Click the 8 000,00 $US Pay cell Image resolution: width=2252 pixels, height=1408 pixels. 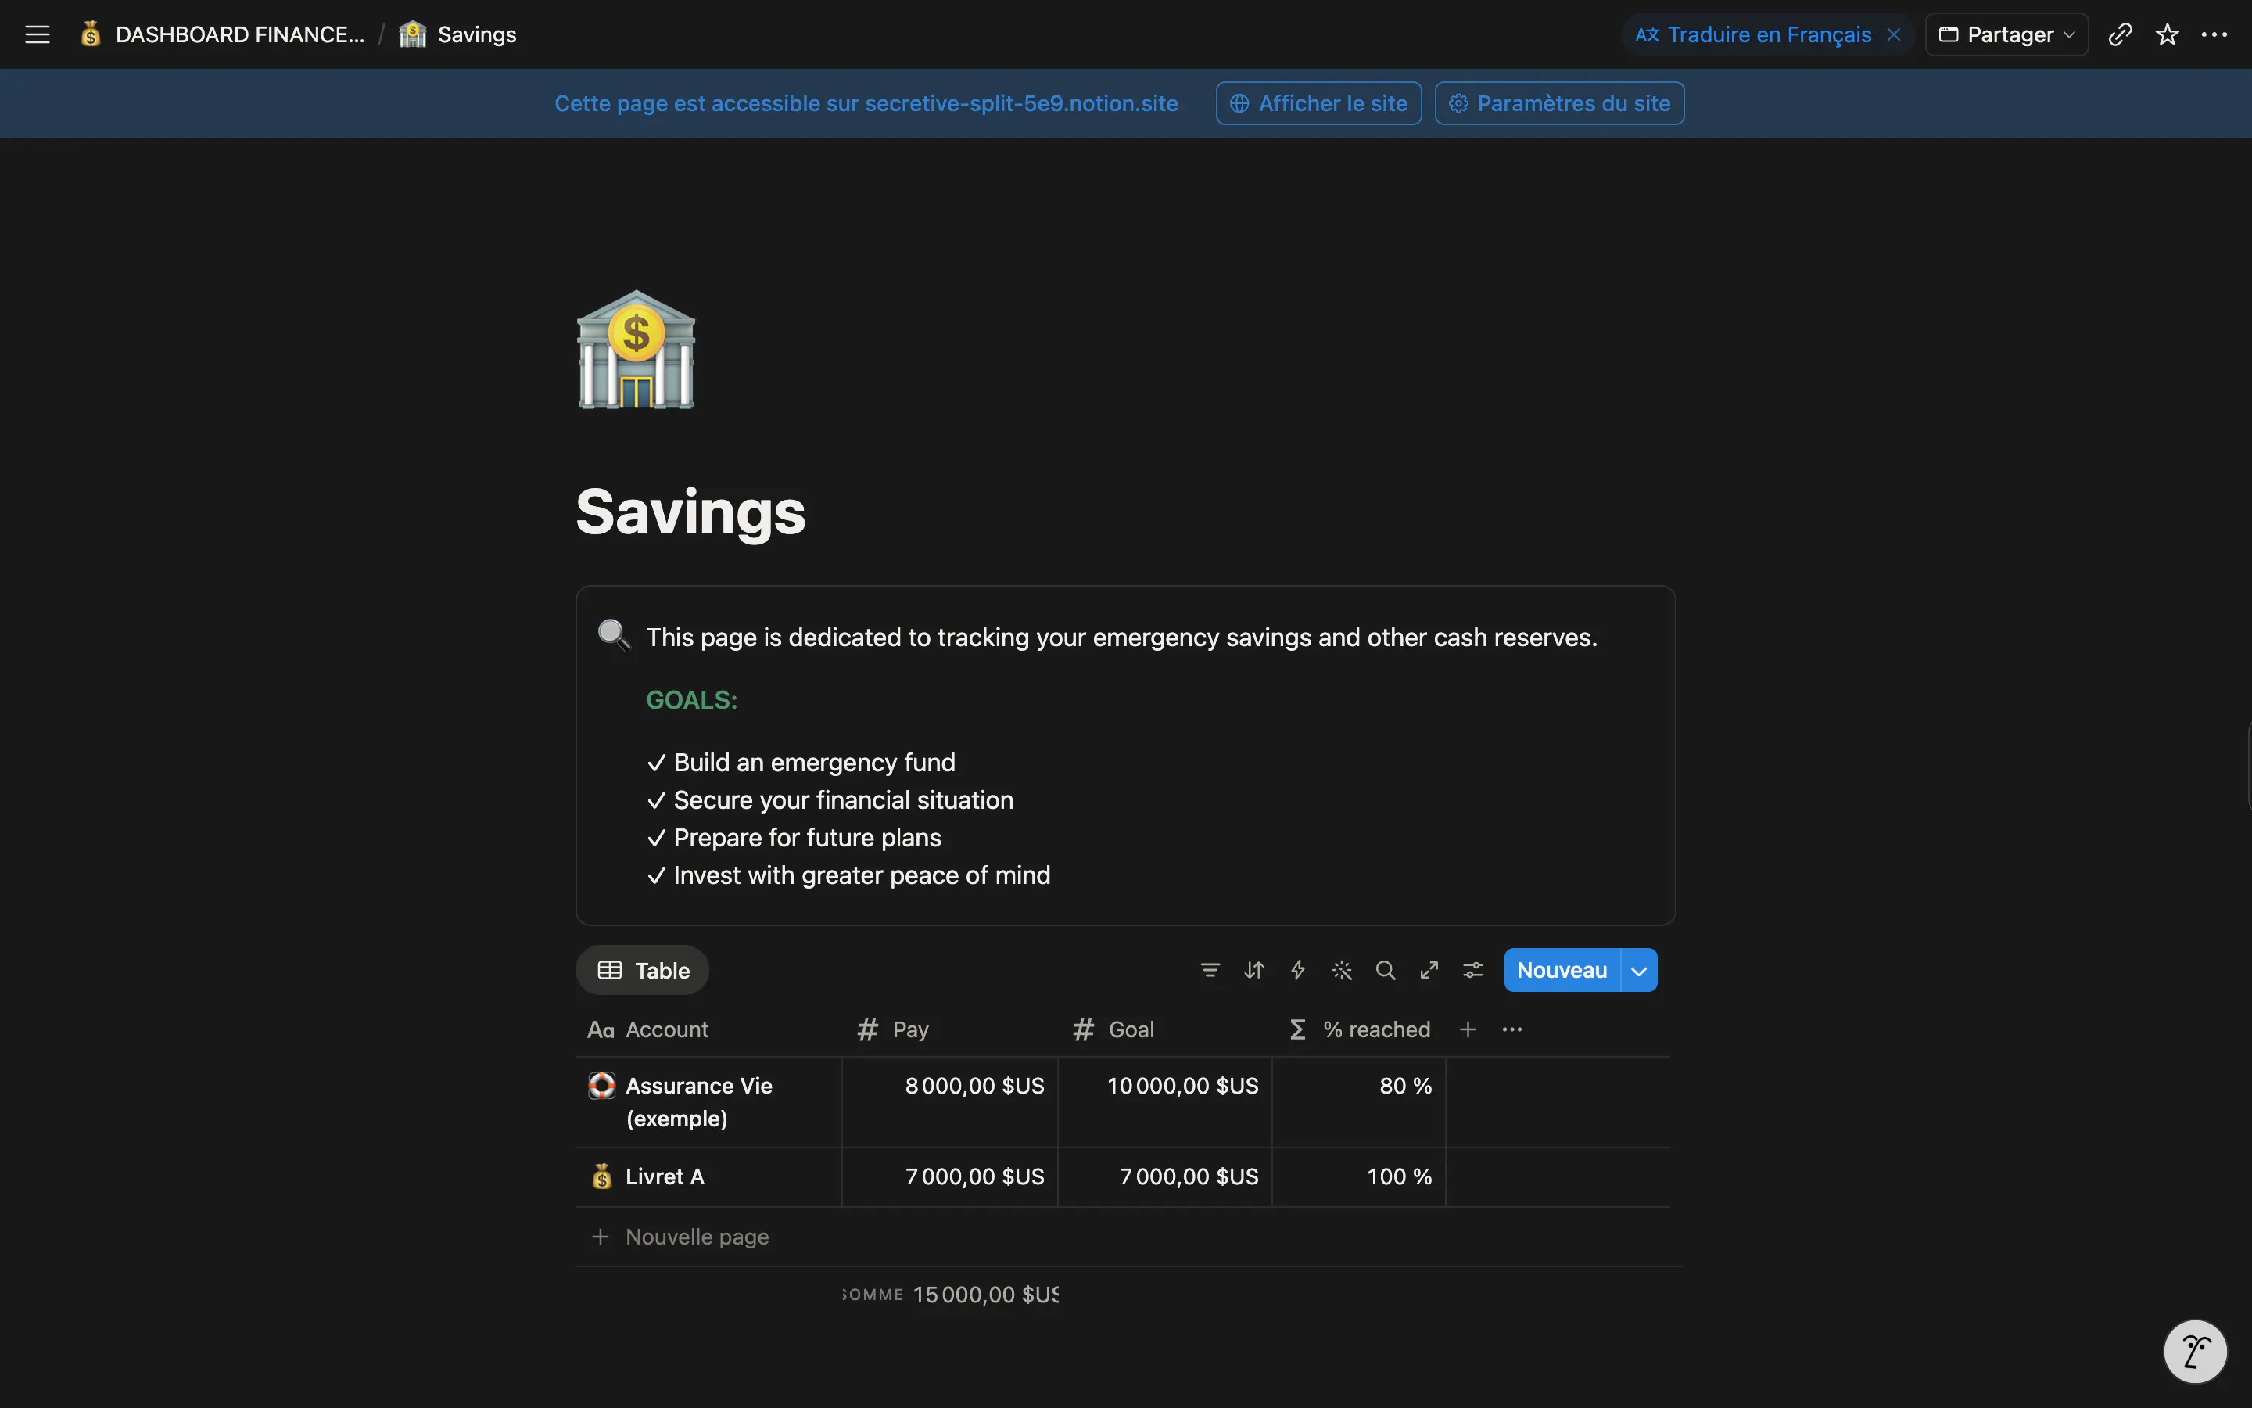[950, 1103]
